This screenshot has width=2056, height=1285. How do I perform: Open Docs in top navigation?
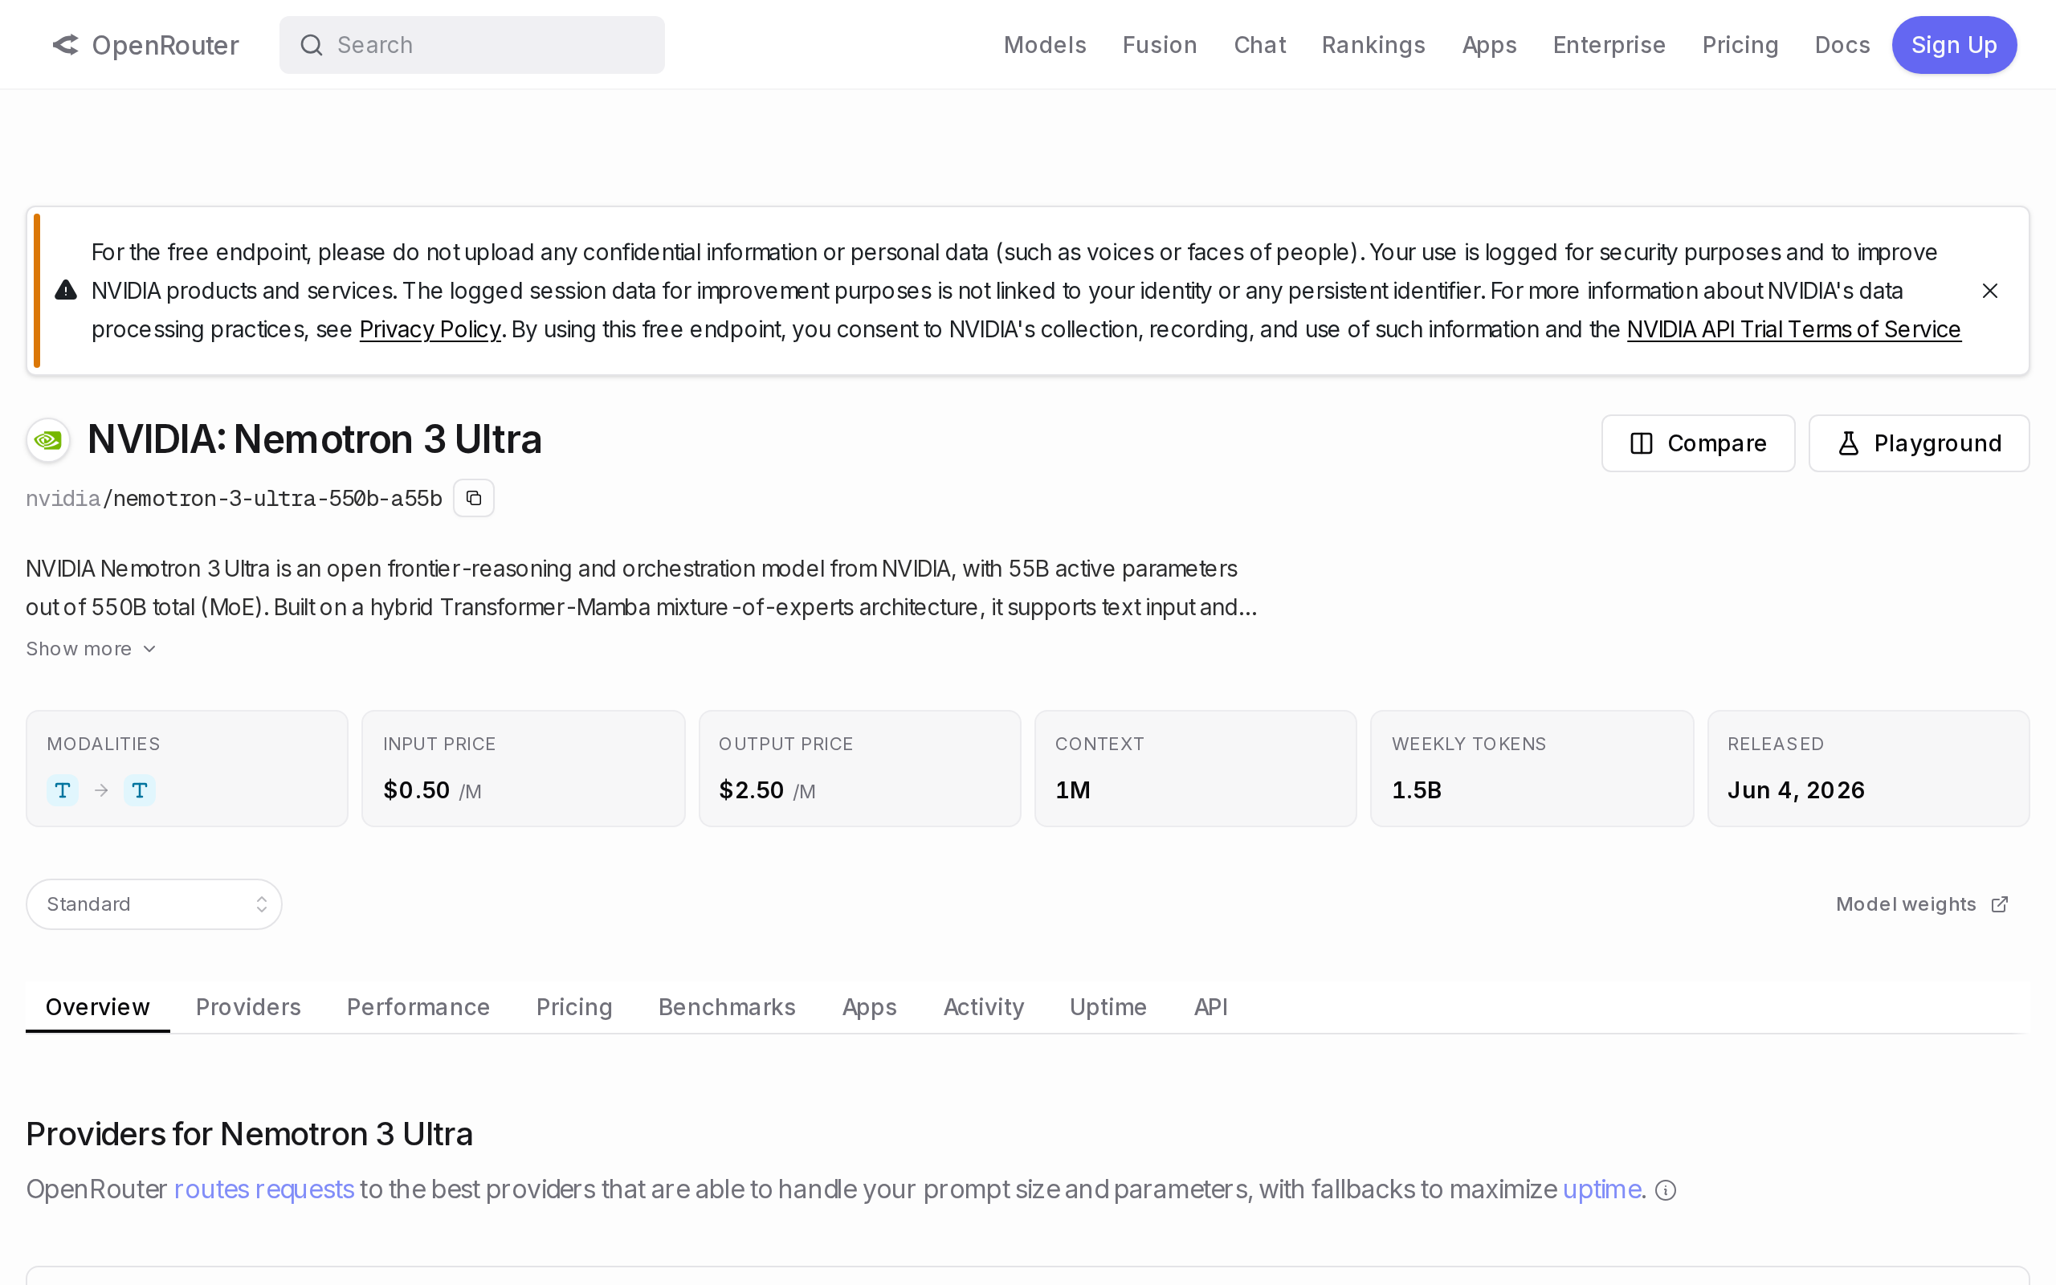coord(1842,45)
